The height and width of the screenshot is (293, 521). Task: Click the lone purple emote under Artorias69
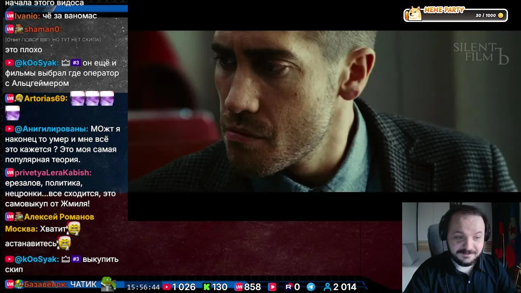[12, 113]
